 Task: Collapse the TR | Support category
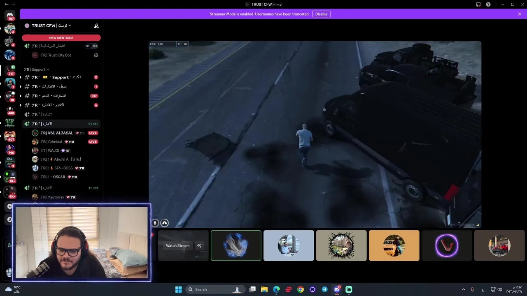coord(37,69)
